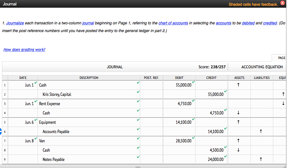Open the Journalize definition link

click(15, 23)
